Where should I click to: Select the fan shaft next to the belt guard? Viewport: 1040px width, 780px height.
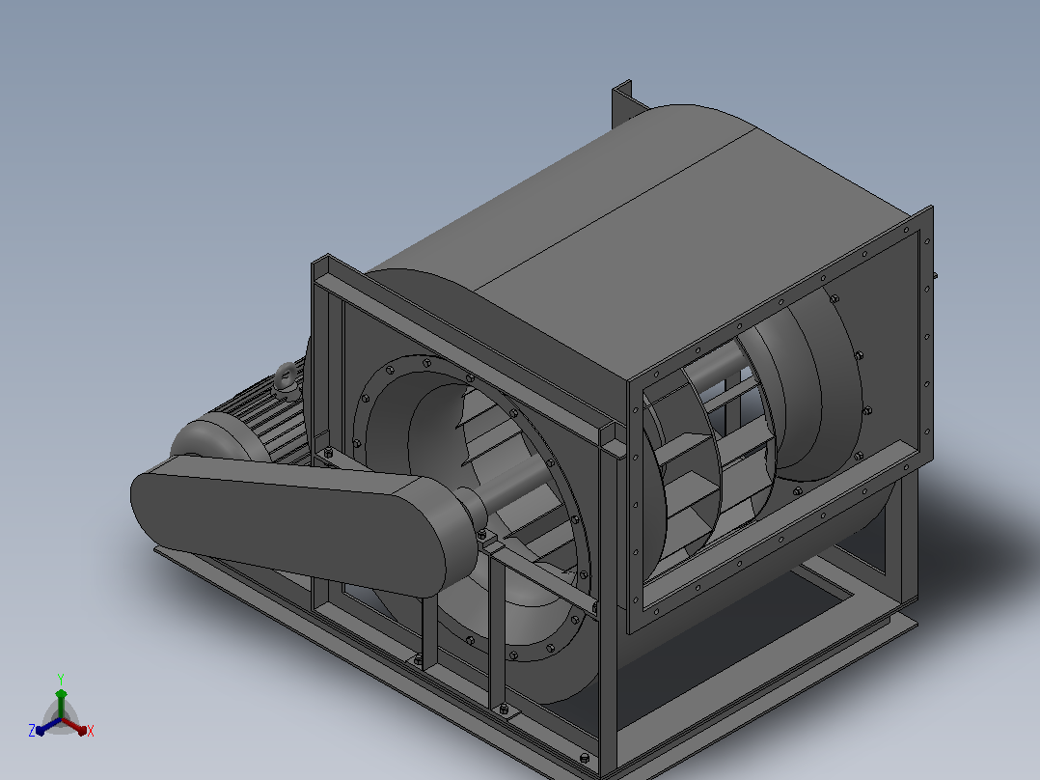pos(512,483)
